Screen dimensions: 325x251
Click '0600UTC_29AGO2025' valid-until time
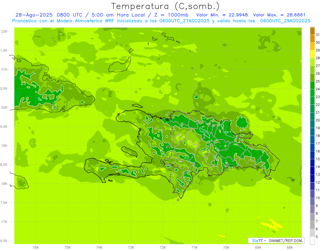(x=285, y=21)
